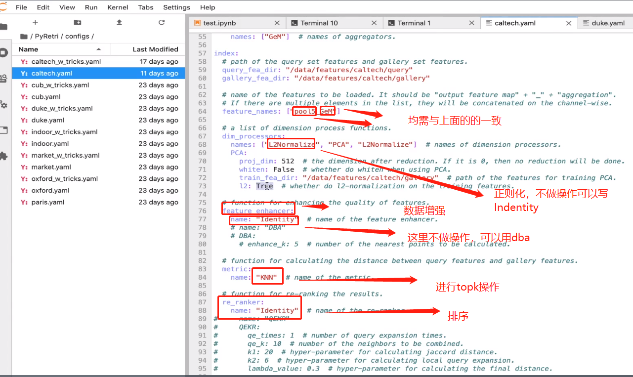Screen dimensions: 633x377
Task: Click line number 68 in gutter
Action: coord(202,145)
